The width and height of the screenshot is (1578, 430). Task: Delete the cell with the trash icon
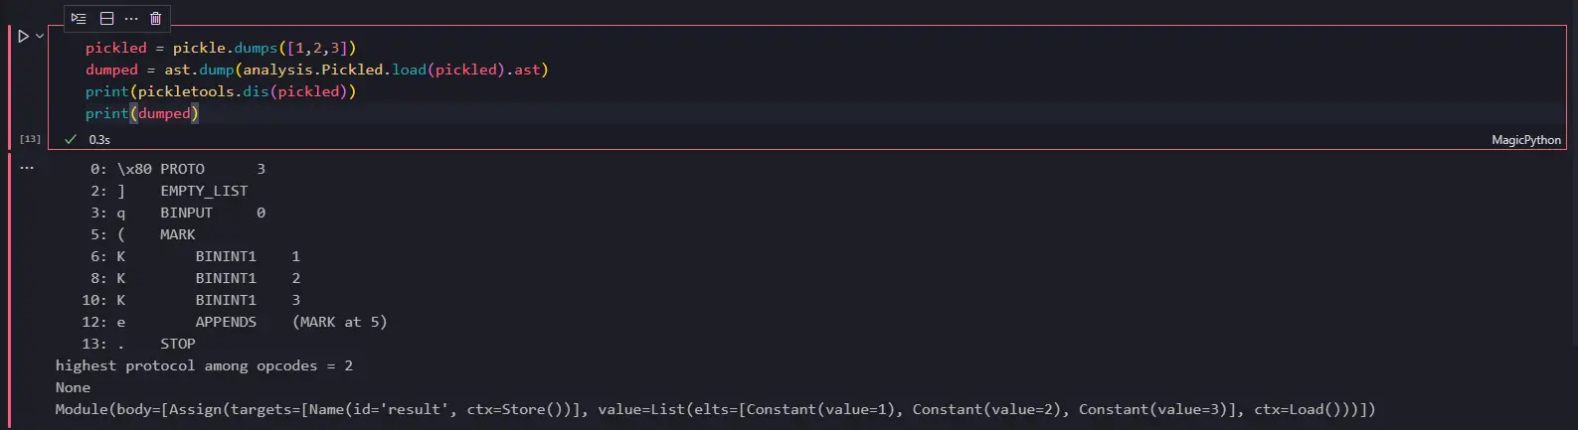(x=156, y=18)
